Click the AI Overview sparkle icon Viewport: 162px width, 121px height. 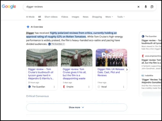click(28, 27)
